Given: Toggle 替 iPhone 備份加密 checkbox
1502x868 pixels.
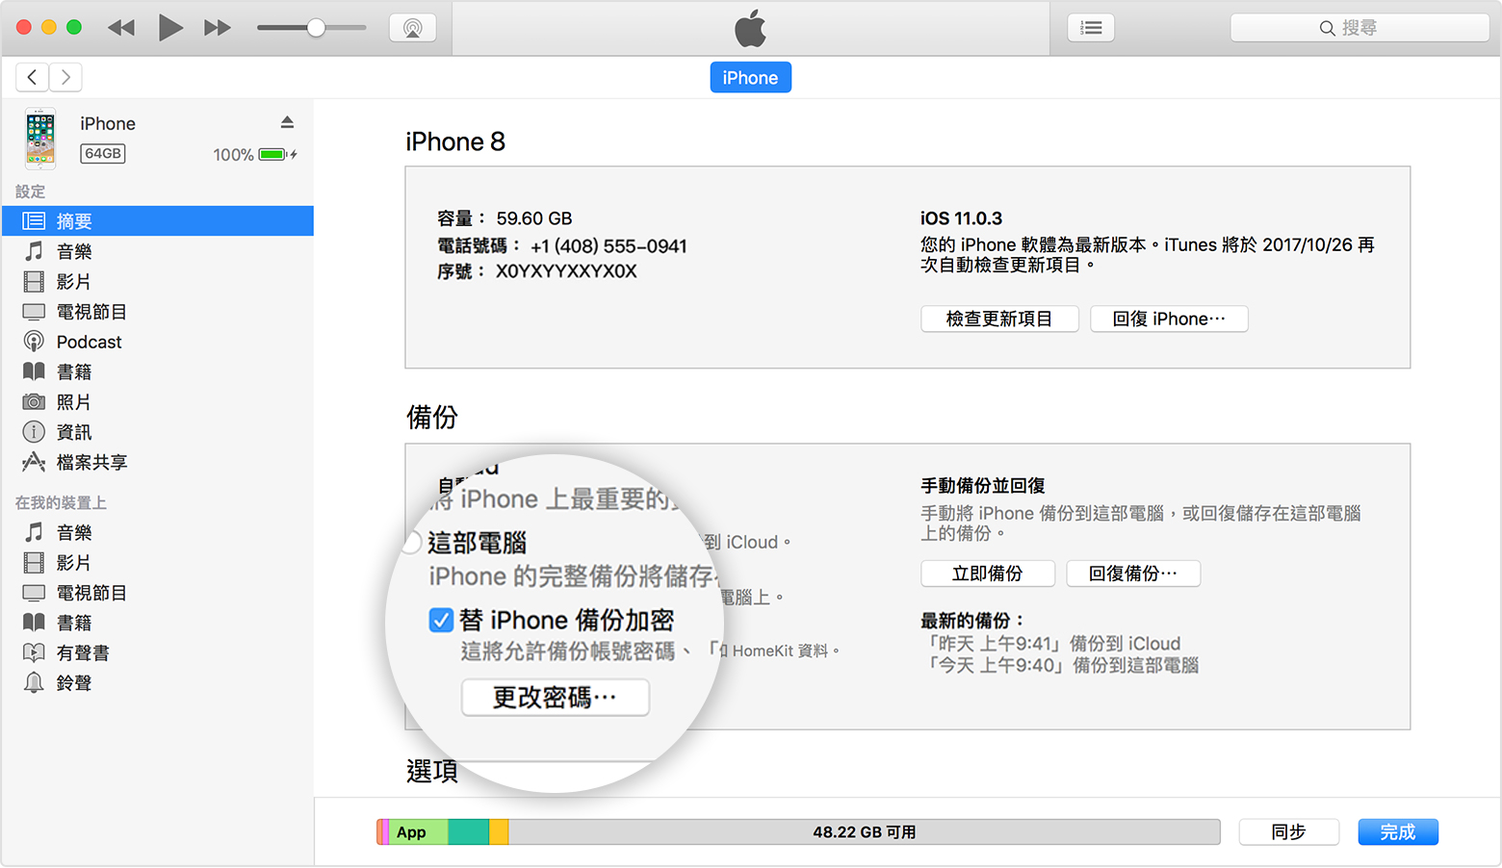Looking at the screenshot, I should click(441, 621).
